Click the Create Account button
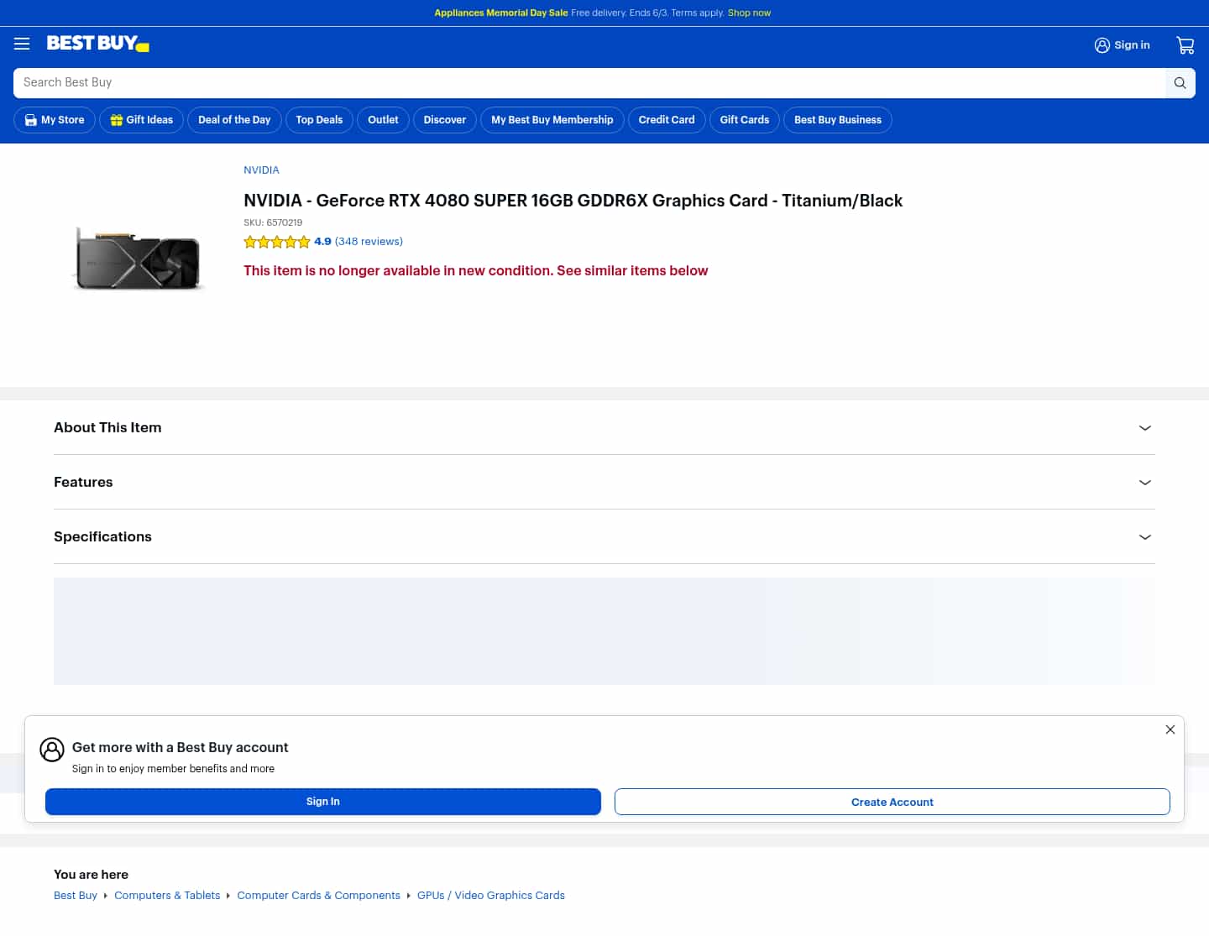 point(892,802)
